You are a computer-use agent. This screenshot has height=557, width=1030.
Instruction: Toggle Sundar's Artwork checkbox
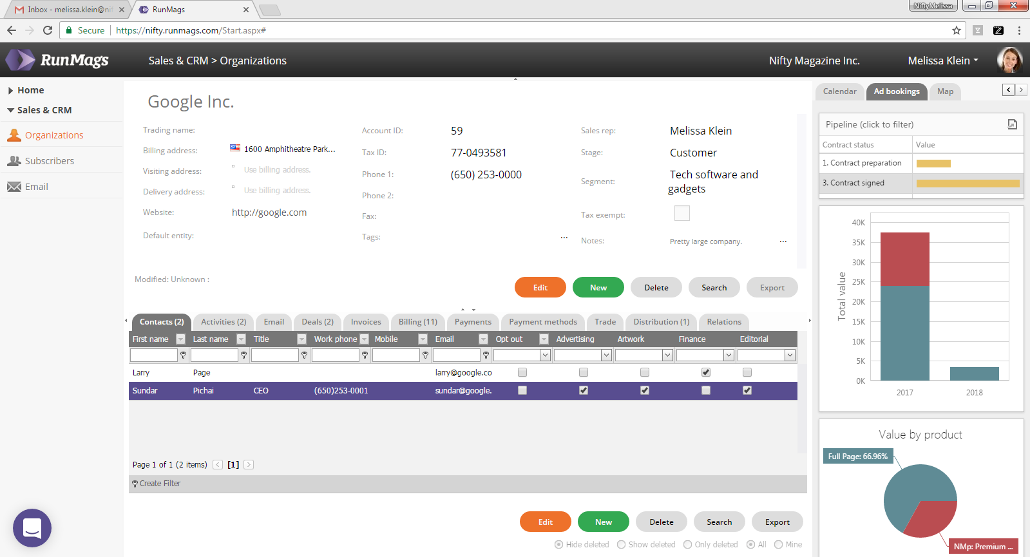[645, 390]
